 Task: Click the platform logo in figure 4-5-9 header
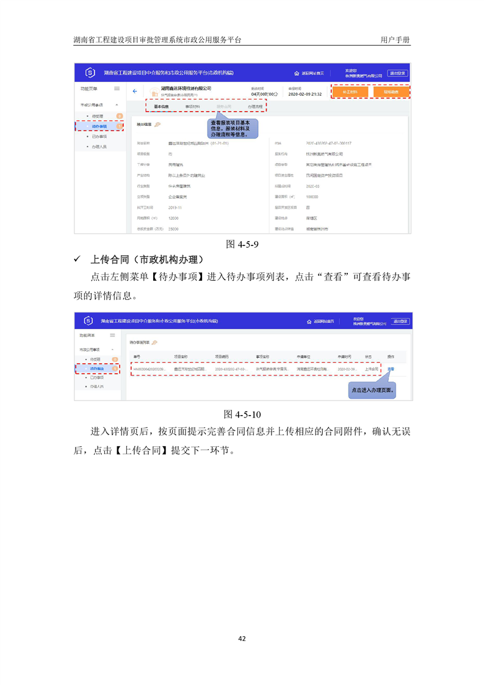[90, 73]
